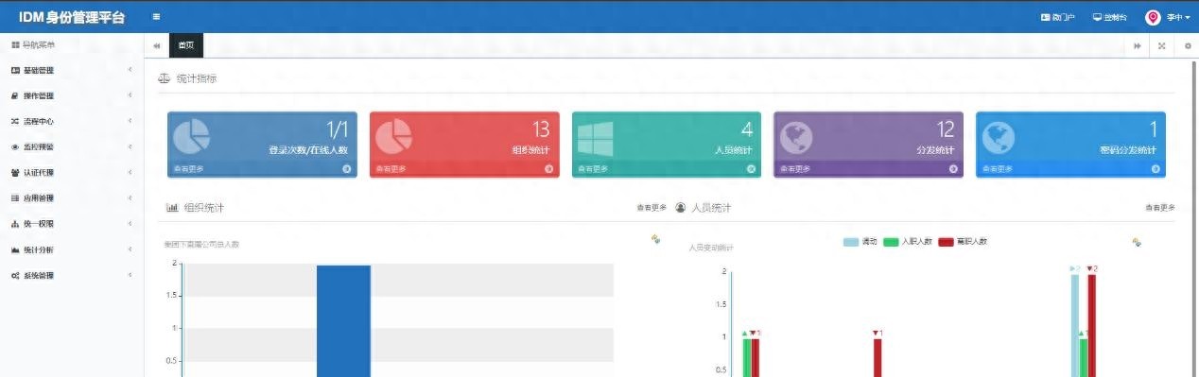Click the 导航菜单 sidebar header
Viewport: 1199px width, 377px height.
coord(33,44)
